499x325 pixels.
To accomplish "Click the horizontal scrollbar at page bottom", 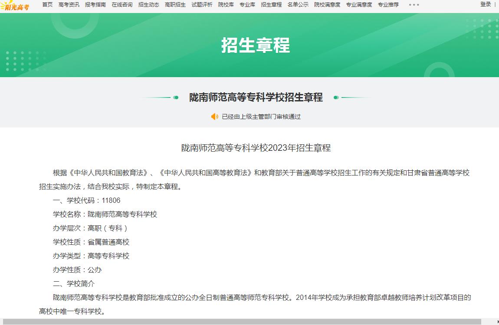I will click(242, 322).
